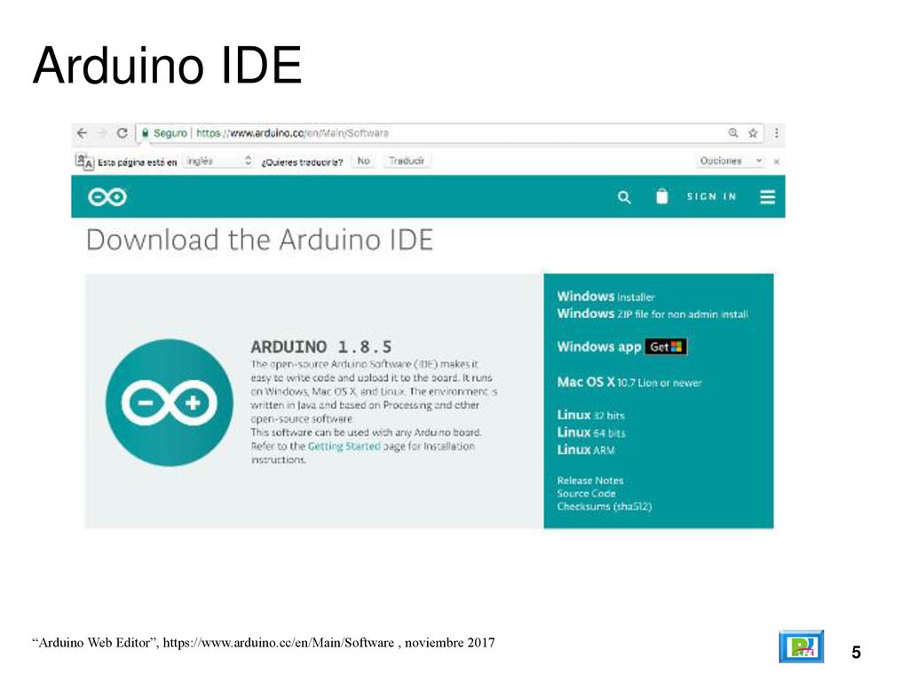The width and height of the screenshot is (909, 682).
Task: Click slide page number 5
Action: tap(856, 653)
